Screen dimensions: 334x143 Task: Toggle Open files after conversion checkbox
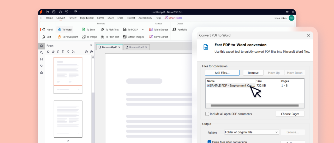(209, 142)
